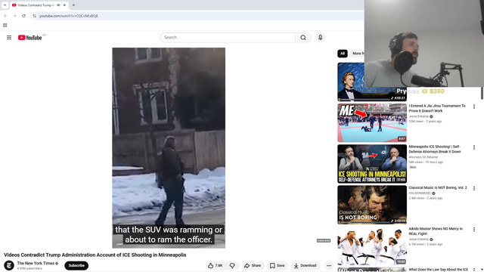Viewport: 484px width, 272px height.
Task: Open 'Classical Music Is NOT Boring, Vol. 2' title
Action: tap(438, 187)
